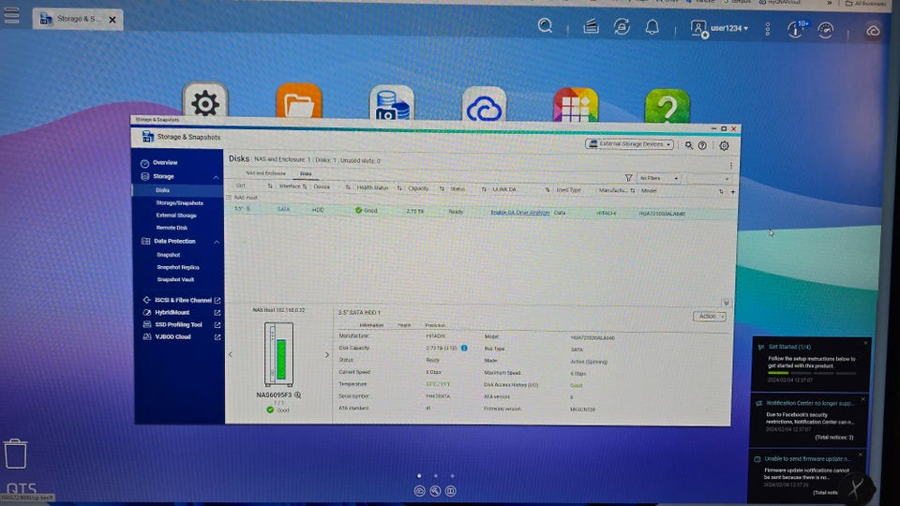Viewport: 900px width, 506px height.
Task: Open VJBOD Cloud in the sidebar
Action: (x=172, y=336)
